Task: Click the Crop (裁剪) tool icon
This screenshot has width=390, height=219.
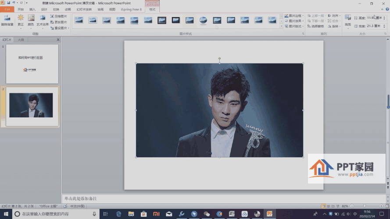Action: pos(348,18)
